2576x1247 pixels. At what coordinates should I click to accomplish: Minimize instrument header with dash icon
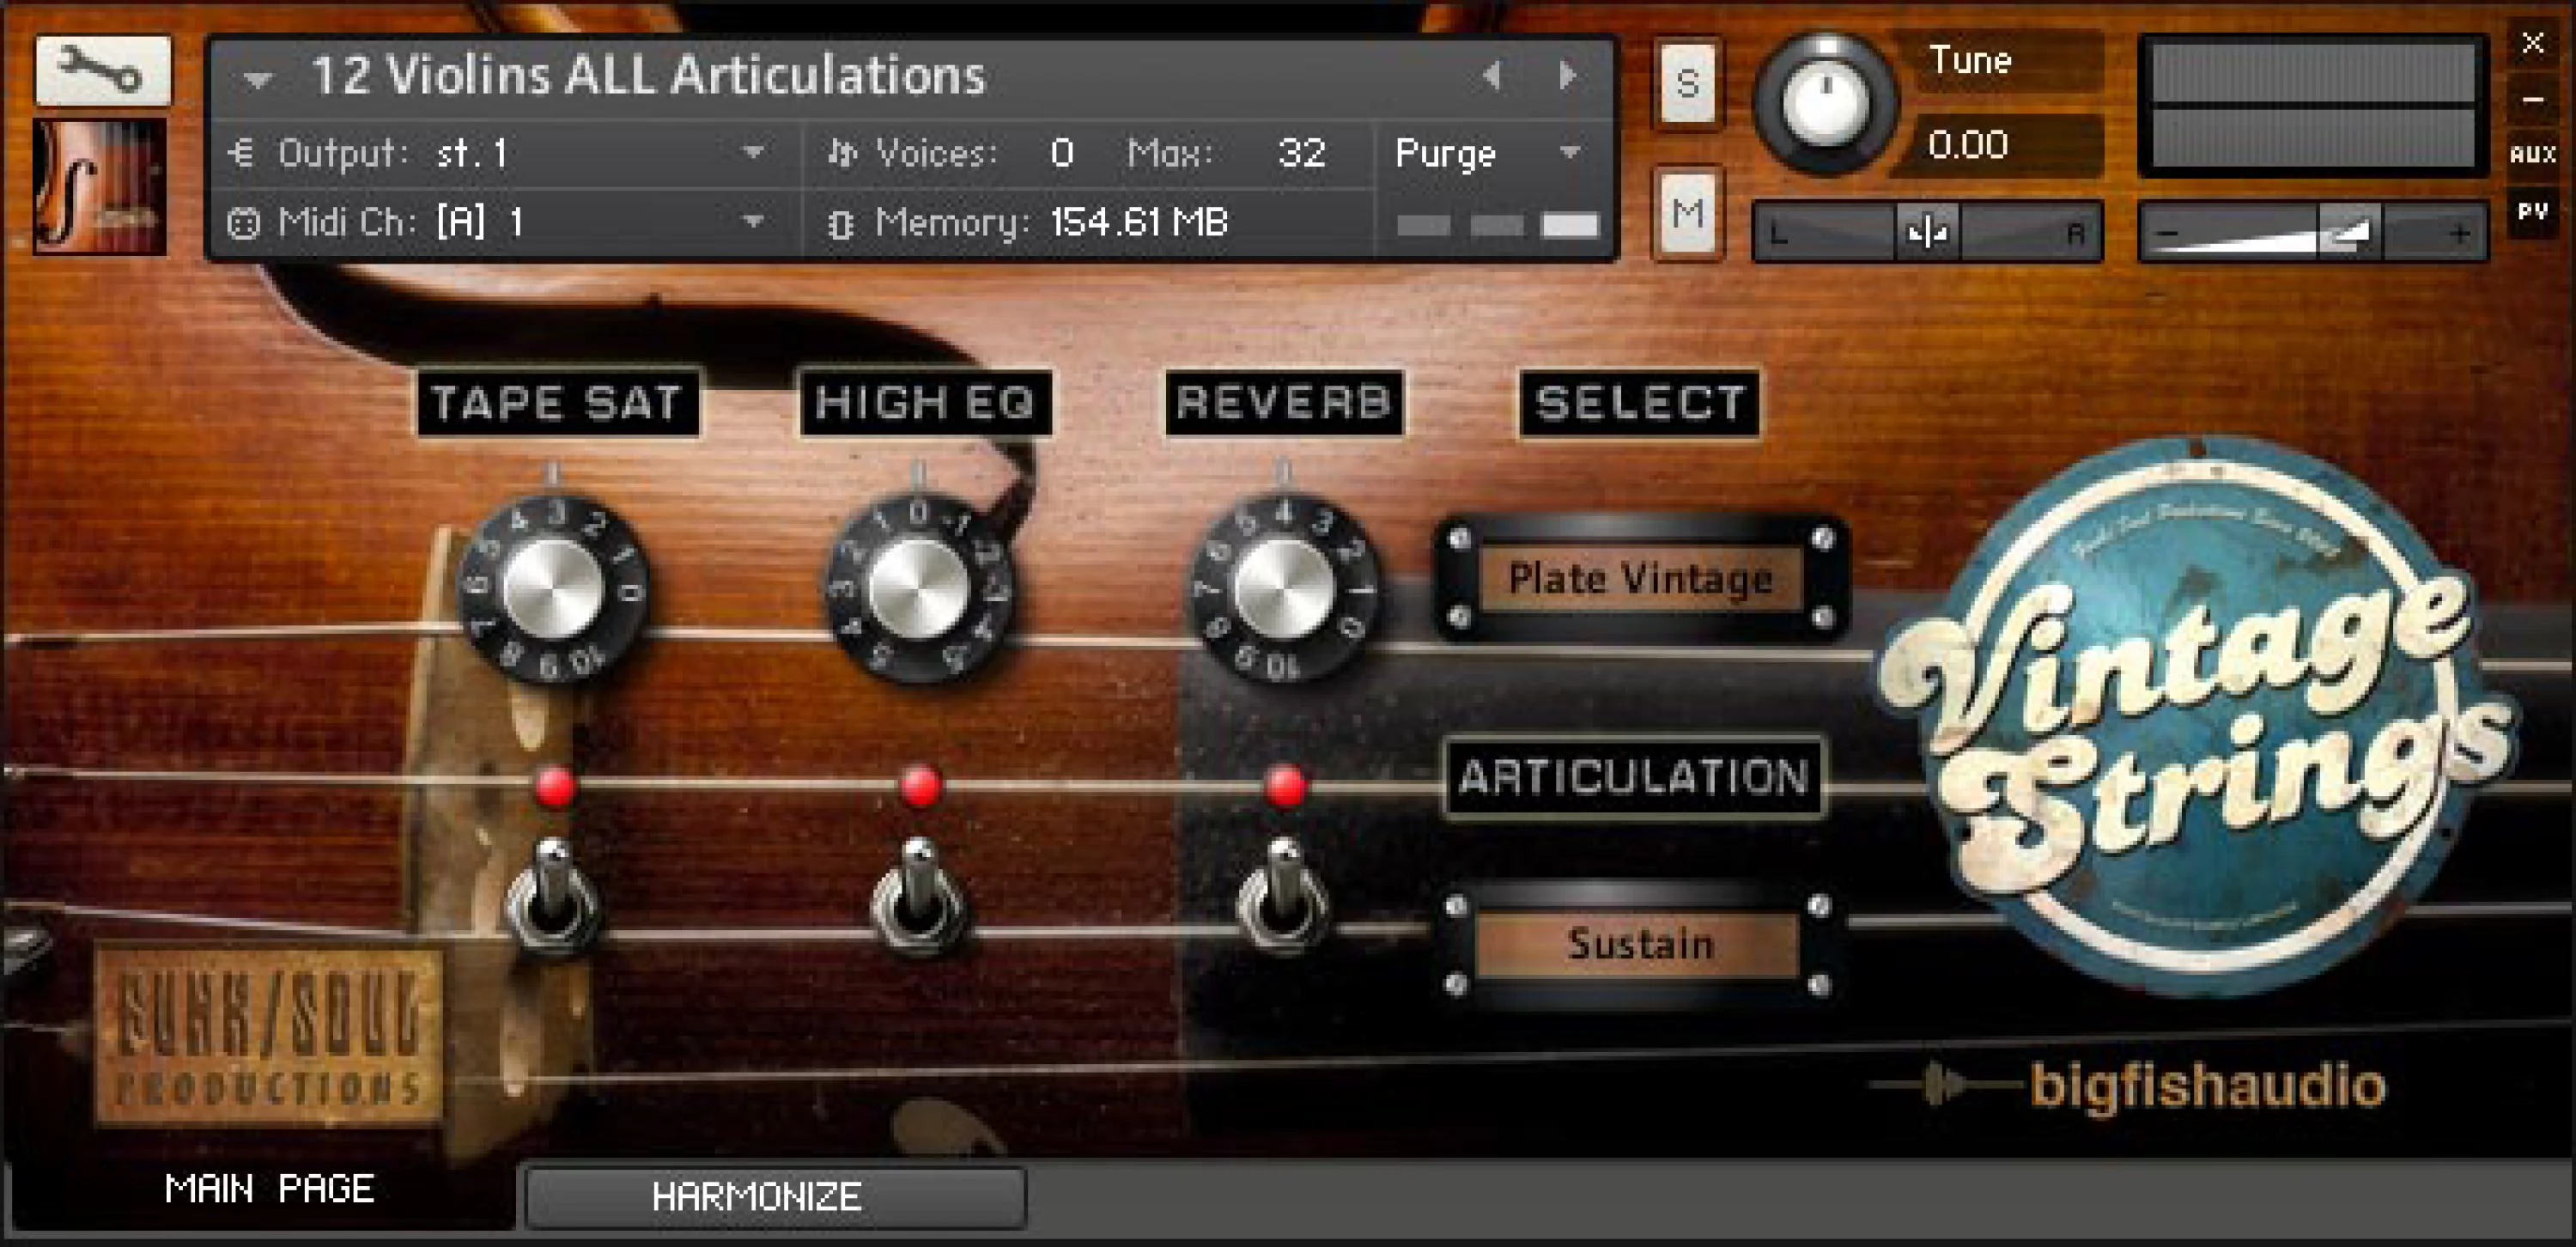(2532, 100)
